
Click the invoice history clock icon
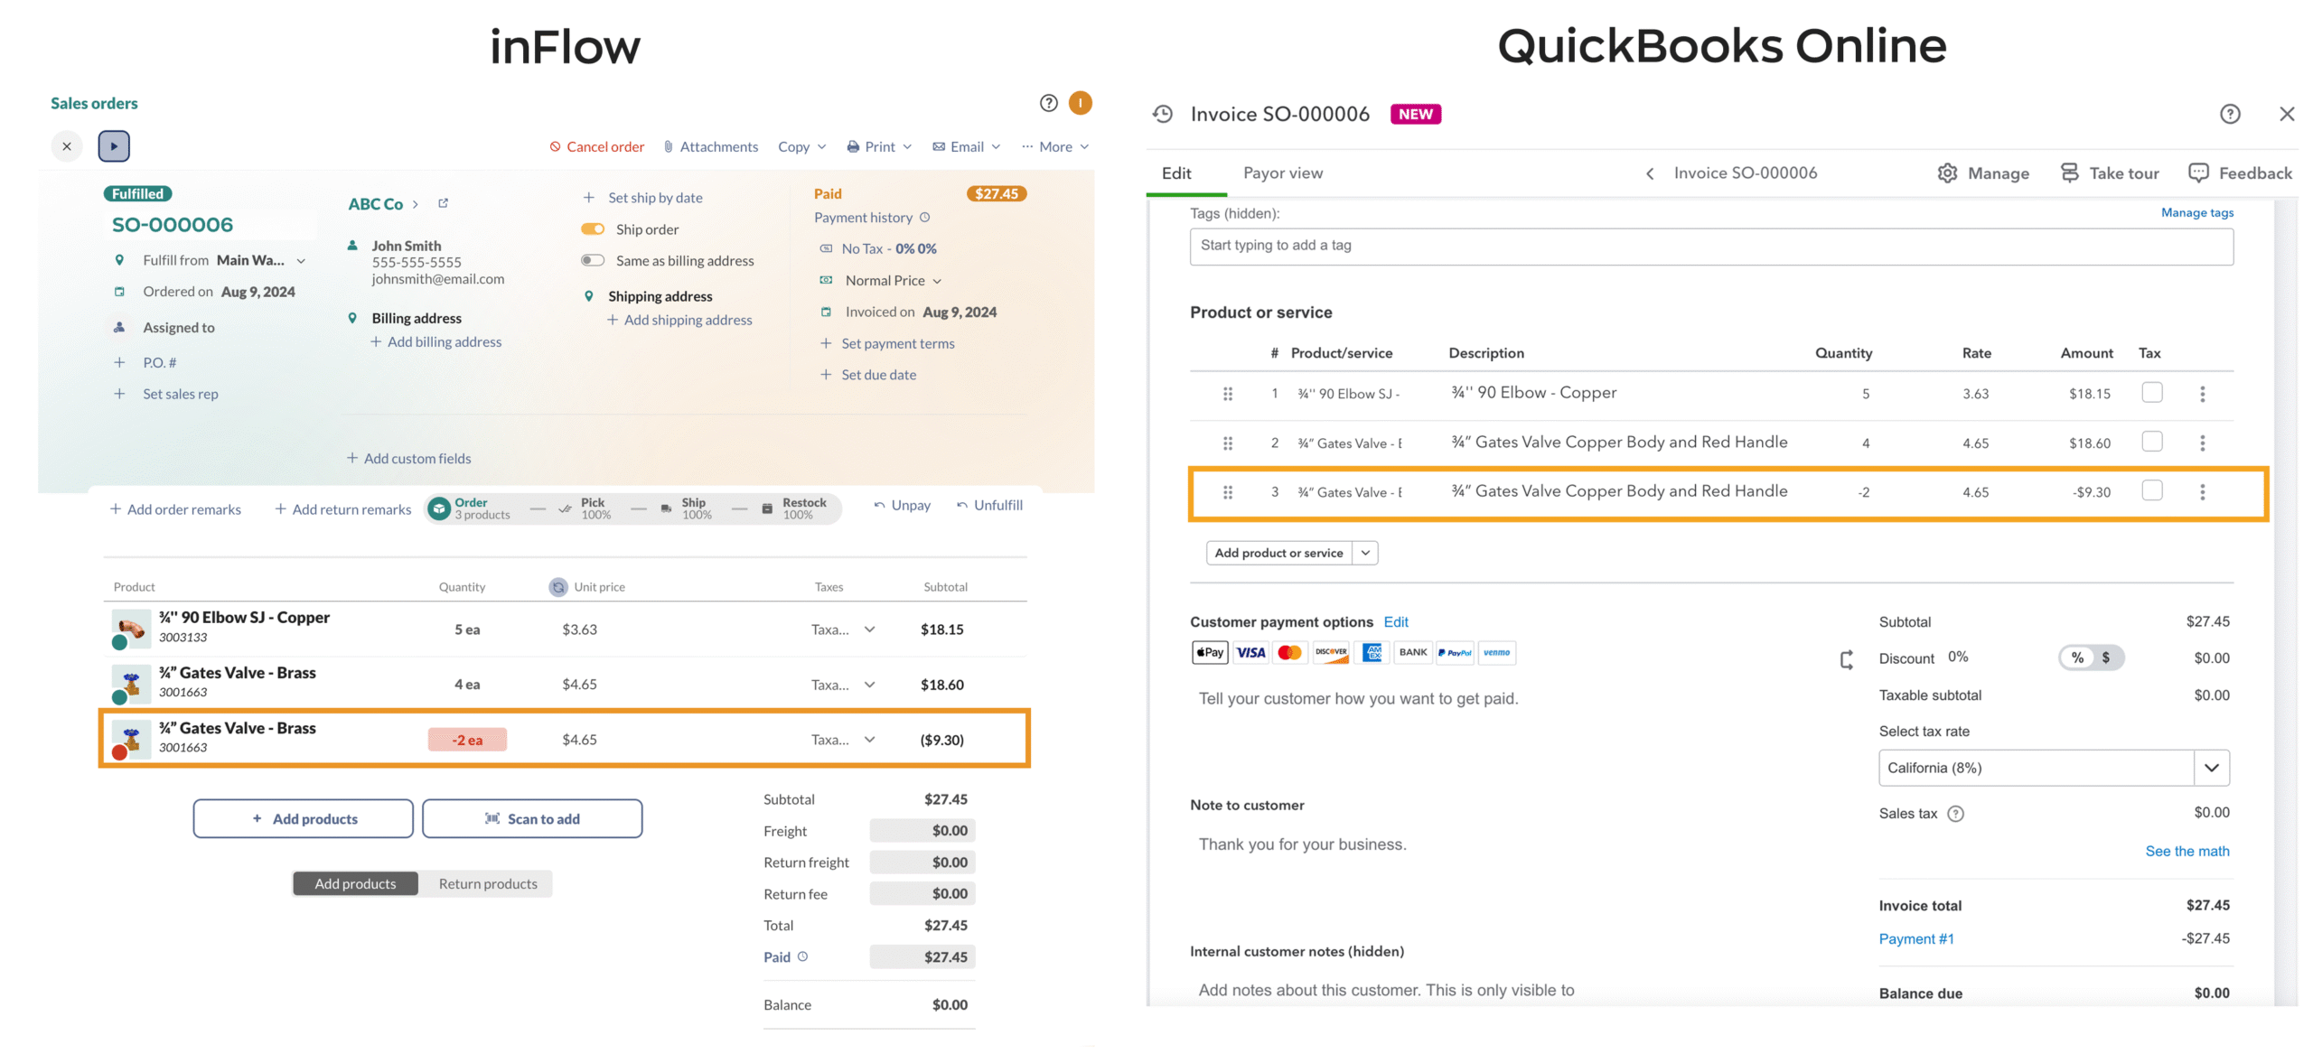1161,114
